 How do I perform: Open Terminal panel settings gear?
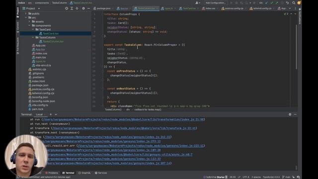click(x=290, y=114)
